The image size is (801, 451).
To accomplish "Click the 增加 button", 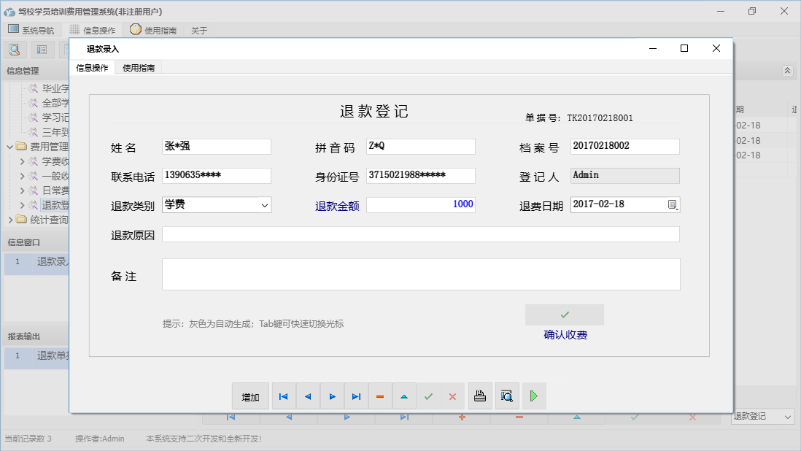I will tap(250, 396).
